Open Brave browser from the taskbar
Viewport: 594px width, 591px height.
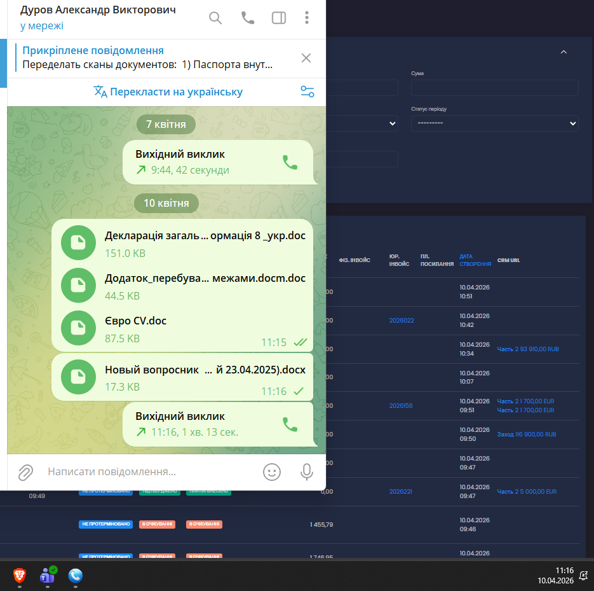point(20,576)
